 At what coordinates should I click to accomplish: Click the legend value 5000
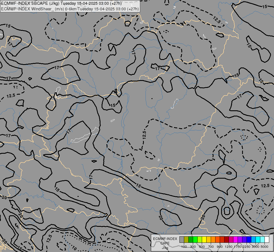tap(264, 247)
